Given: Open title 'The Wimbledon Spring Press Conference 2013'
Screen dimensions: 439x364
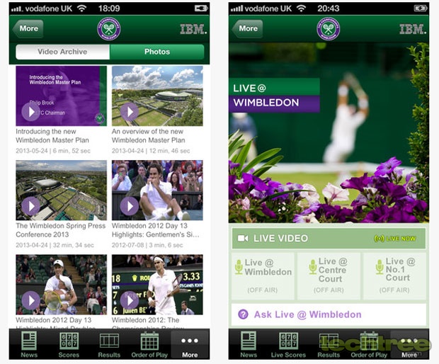Looking at the screenshot, I should (x=61, y=230).
